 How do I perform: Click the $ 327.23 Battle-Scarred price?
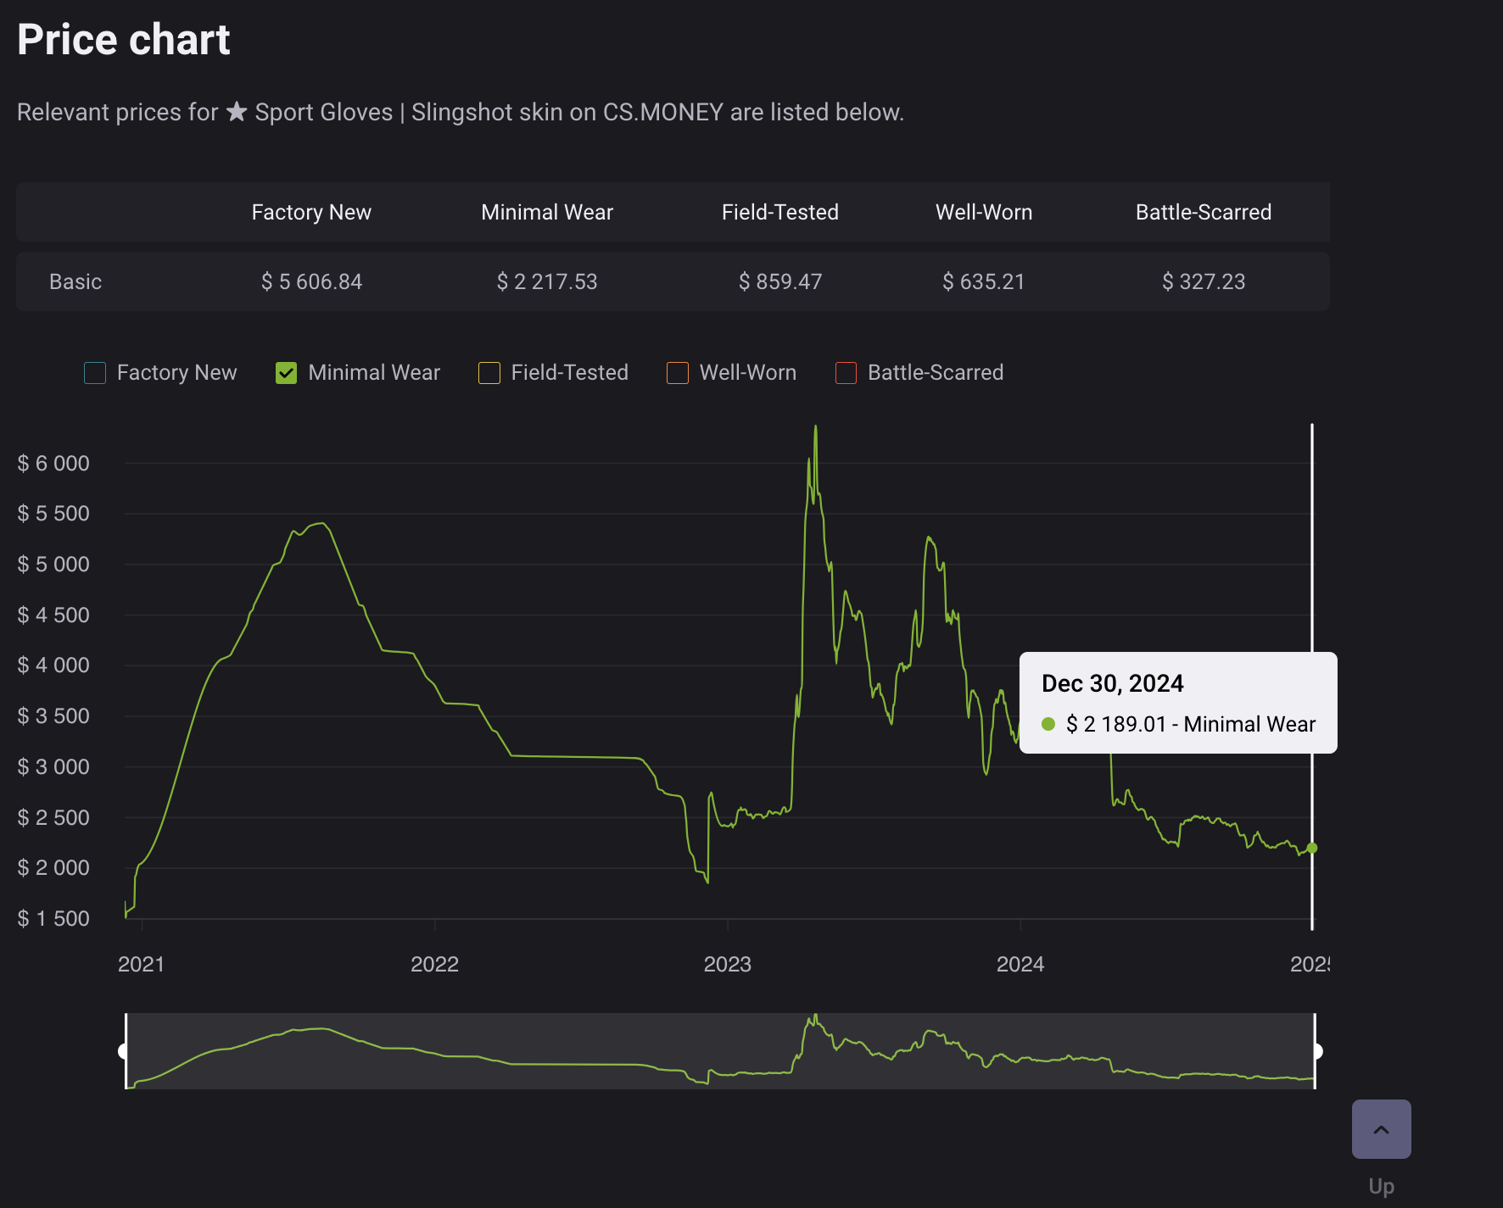click(1203, 281)
